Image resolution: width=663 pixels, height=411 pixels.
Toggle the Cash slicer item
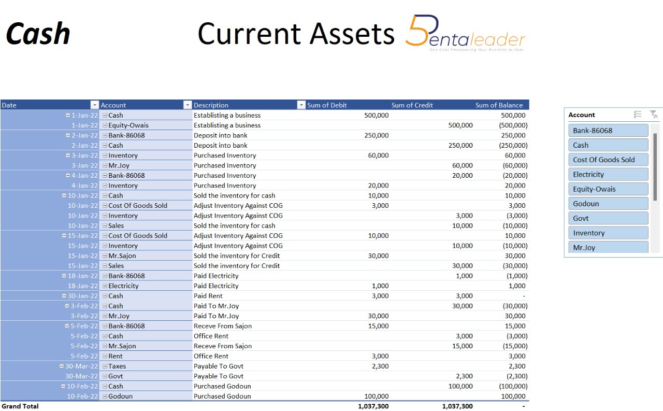coord(608,145)
